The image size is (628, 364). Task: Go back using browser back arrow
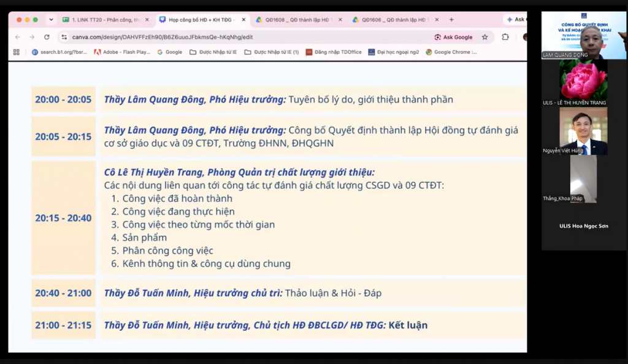pos(18,37)
